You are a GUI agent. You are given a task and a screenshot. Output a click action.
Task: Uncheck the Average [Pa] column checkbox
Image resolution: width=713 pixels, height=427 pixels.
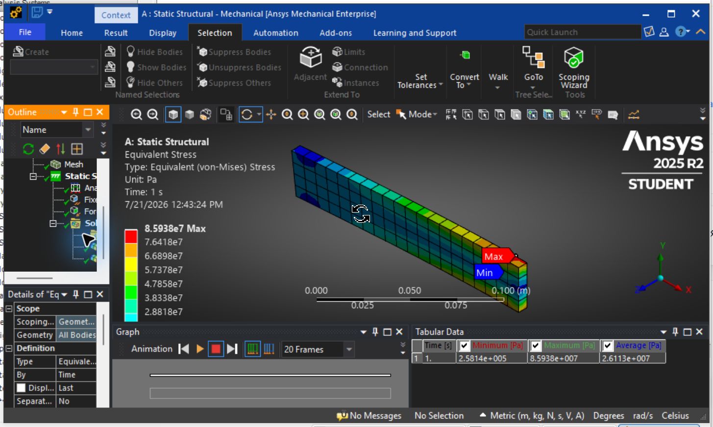pyautogui.click(x=608, y=346)
